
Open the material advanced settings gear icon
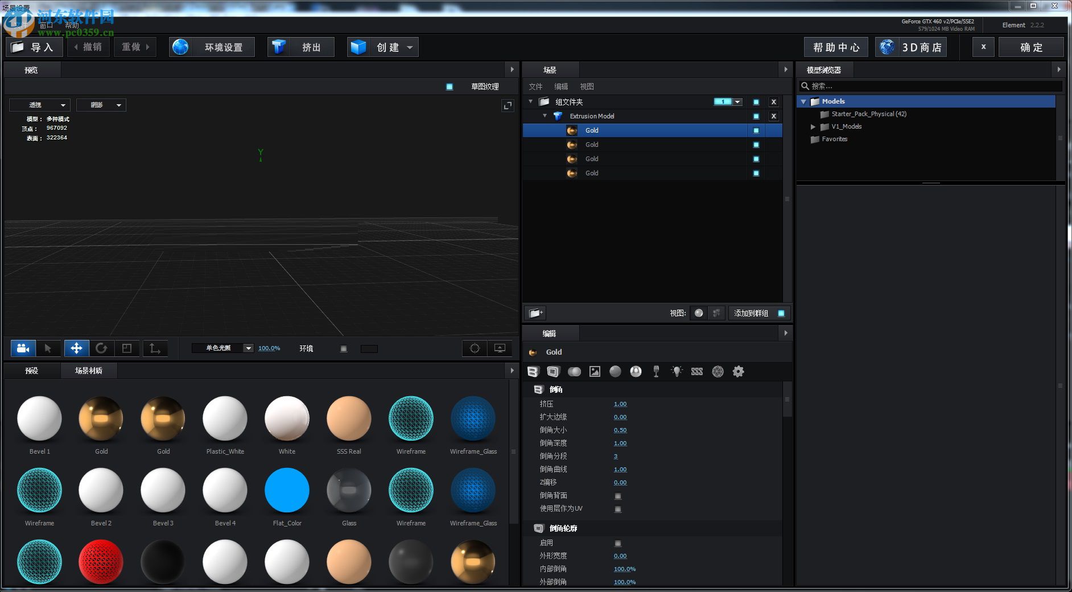tap(739, 371)
